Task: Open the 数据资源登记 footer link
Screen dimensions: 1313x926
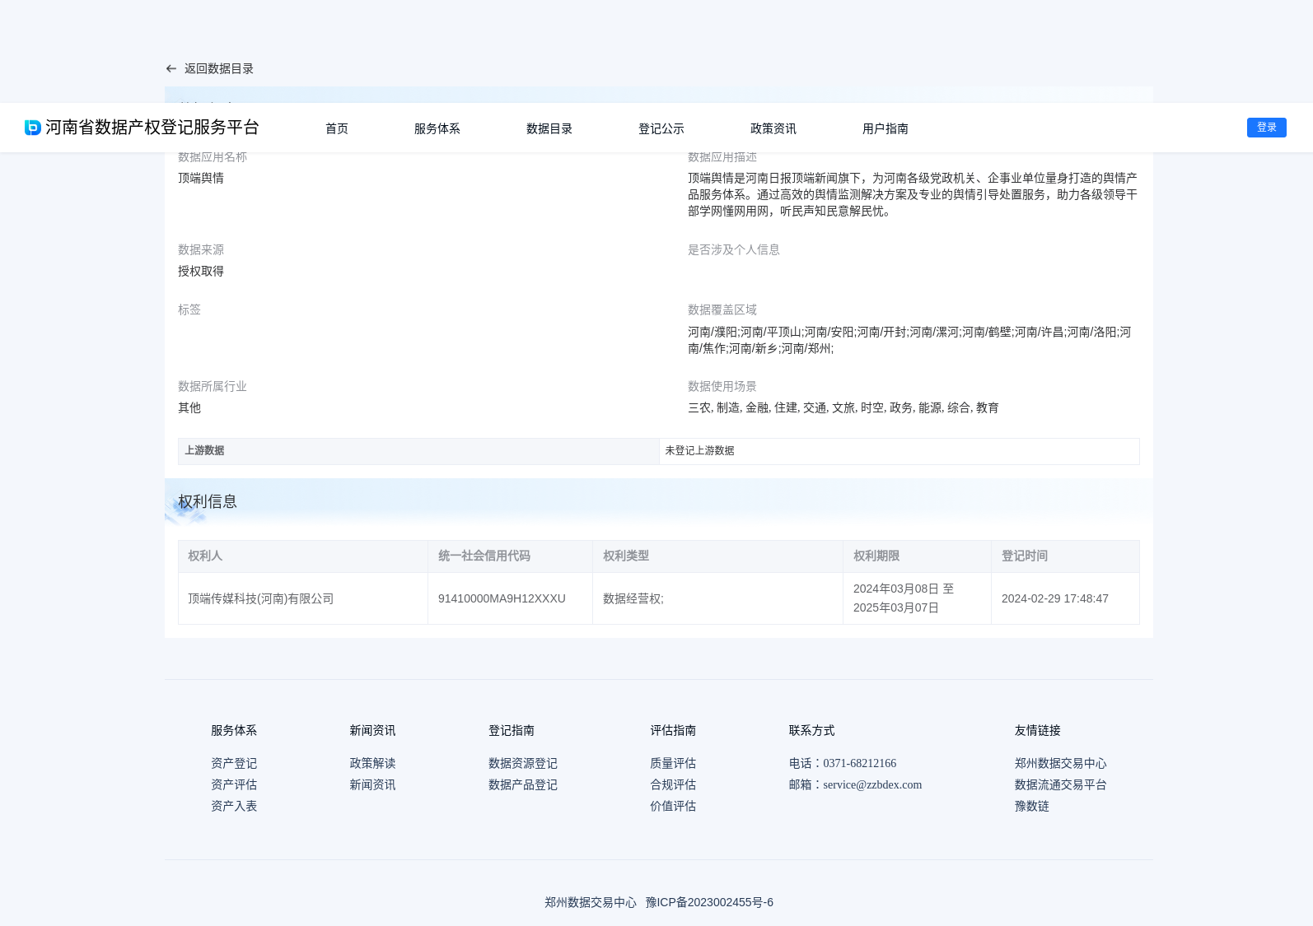Action: click(523, 764)
